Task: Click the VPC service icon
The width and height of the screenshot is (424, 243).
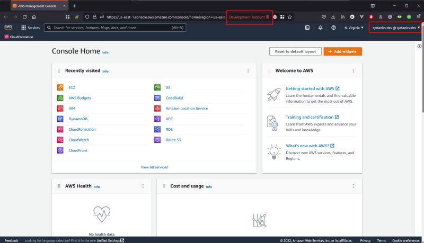Action: (157, 119)
